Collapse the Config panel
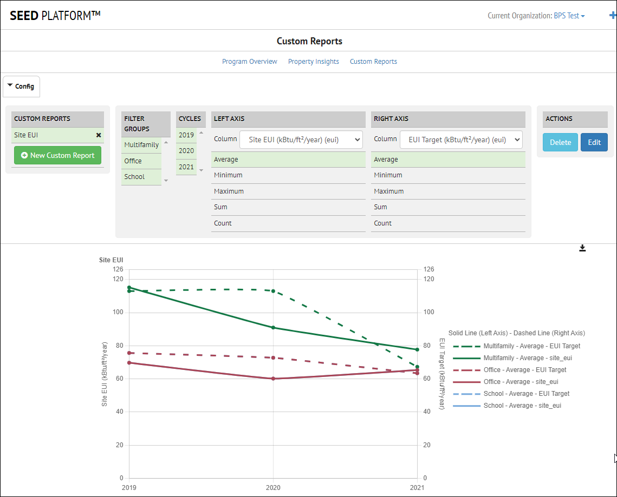Image resolution: width=617 pixels, height=497 pixels. (x=21, y=86)
